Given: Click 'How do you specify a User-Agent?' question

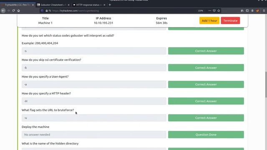Looking at the screenshot, I should pos(45,77).
